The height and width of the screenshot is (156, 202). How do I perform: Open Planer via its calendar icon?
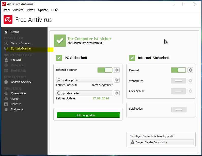point(6,99)
